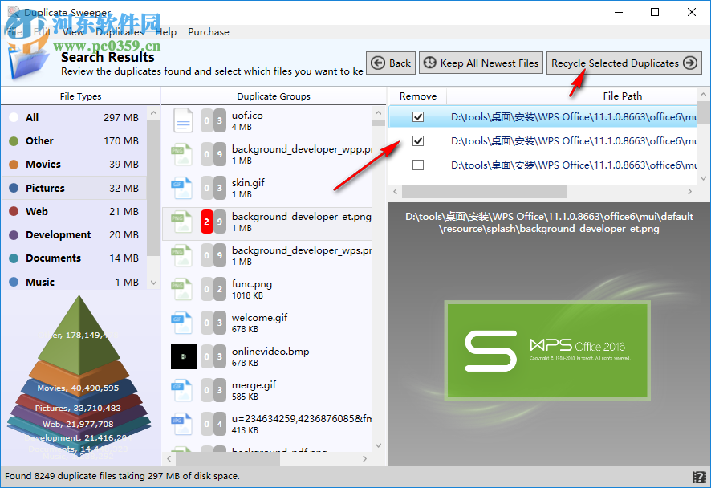711x488 pixels.
Task: Enable the third file's Remove checkbox
Action: point(417,165)
